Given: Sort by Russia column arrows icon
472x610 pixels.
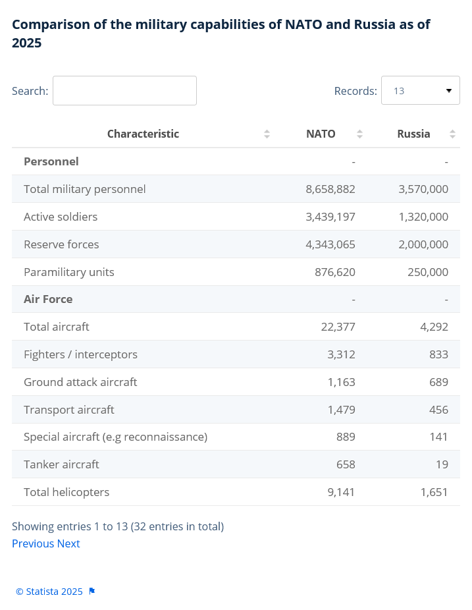Looking at the screenshot, I should click(x=452, y=134).
